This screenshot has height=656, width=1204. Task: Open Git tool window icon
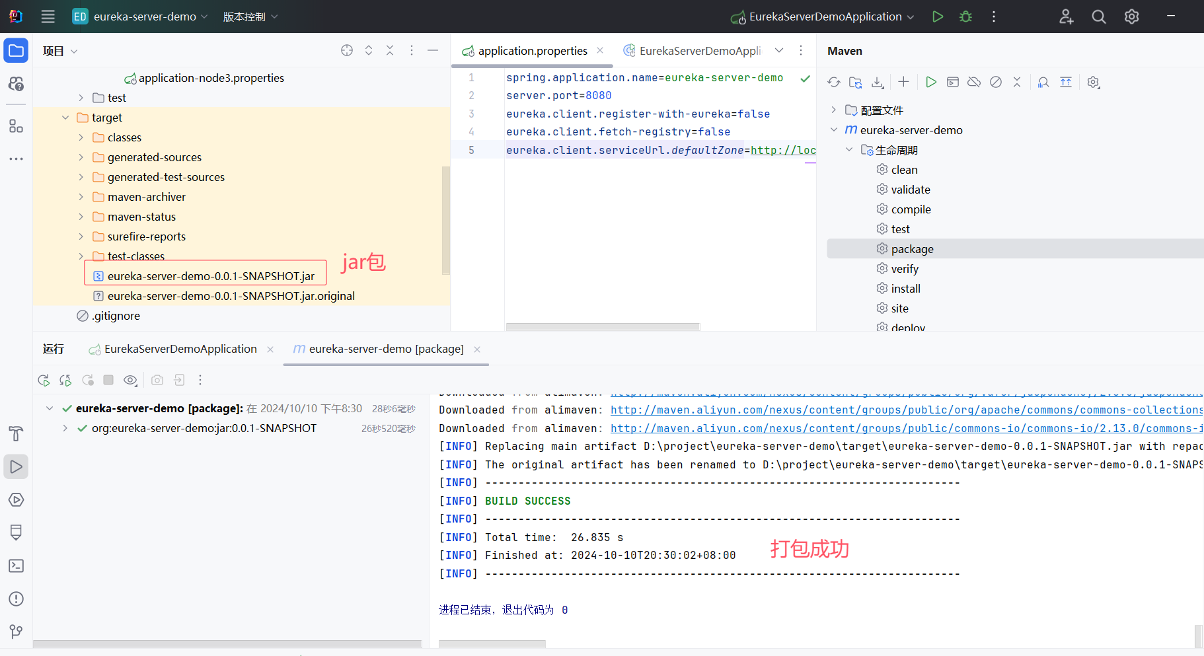(x=16, y=632)
